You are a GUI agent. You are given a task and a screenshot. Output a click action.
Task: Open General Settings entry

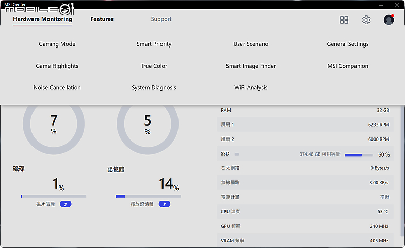click(x=348, y=44)
